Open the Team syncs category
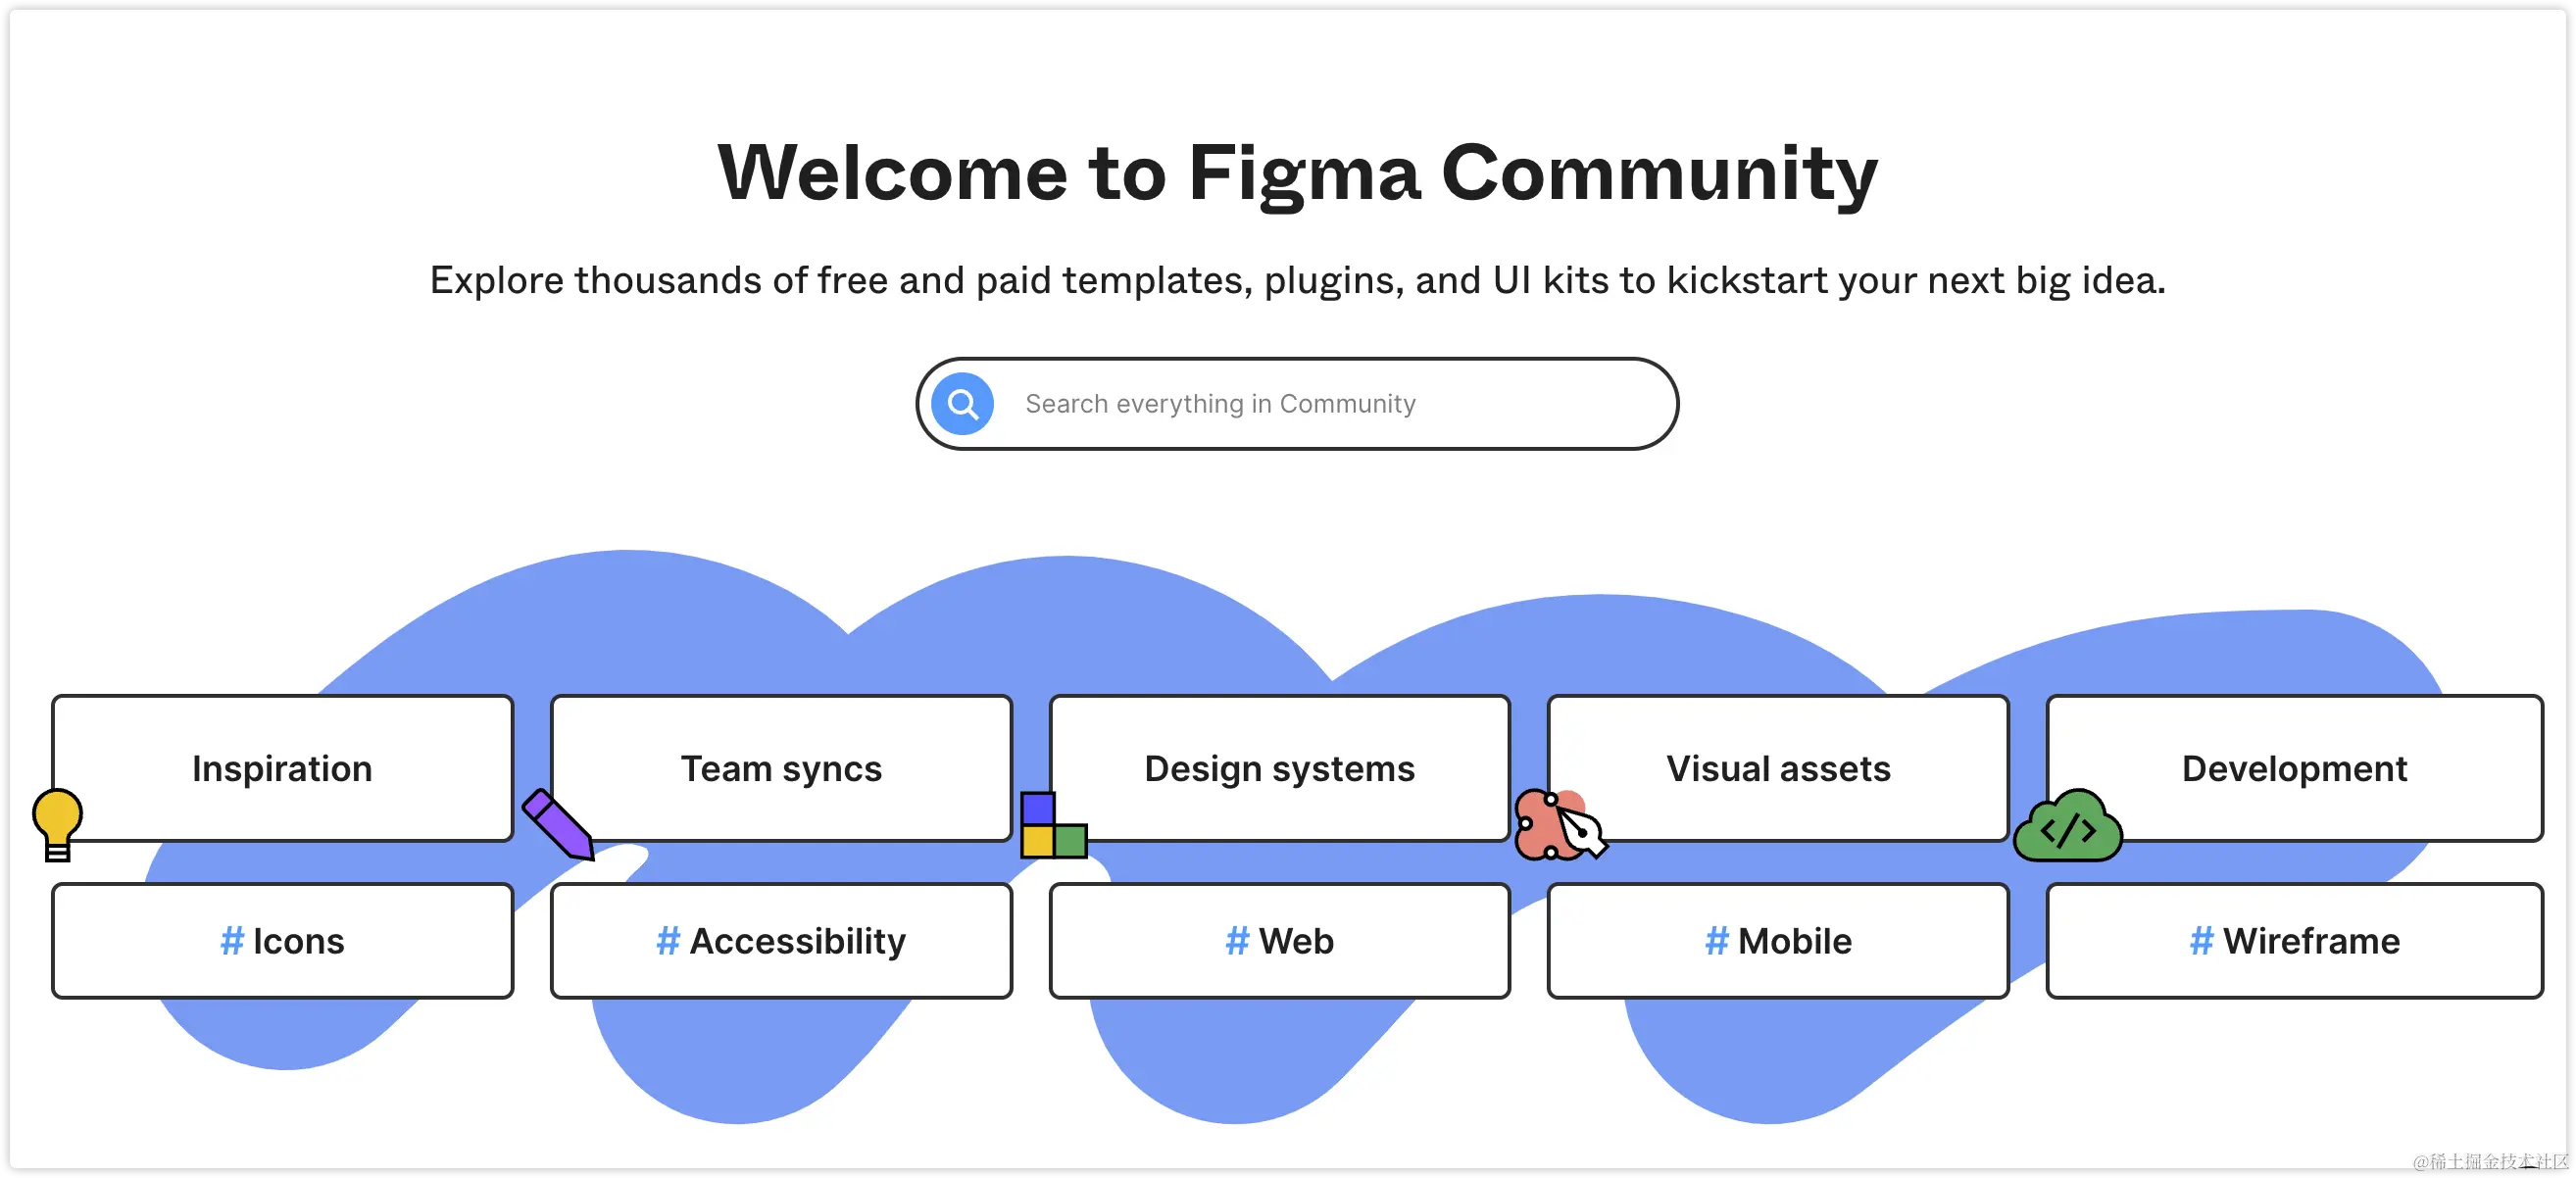This screenshot has height=1178, width=2576. coord(781,768)
